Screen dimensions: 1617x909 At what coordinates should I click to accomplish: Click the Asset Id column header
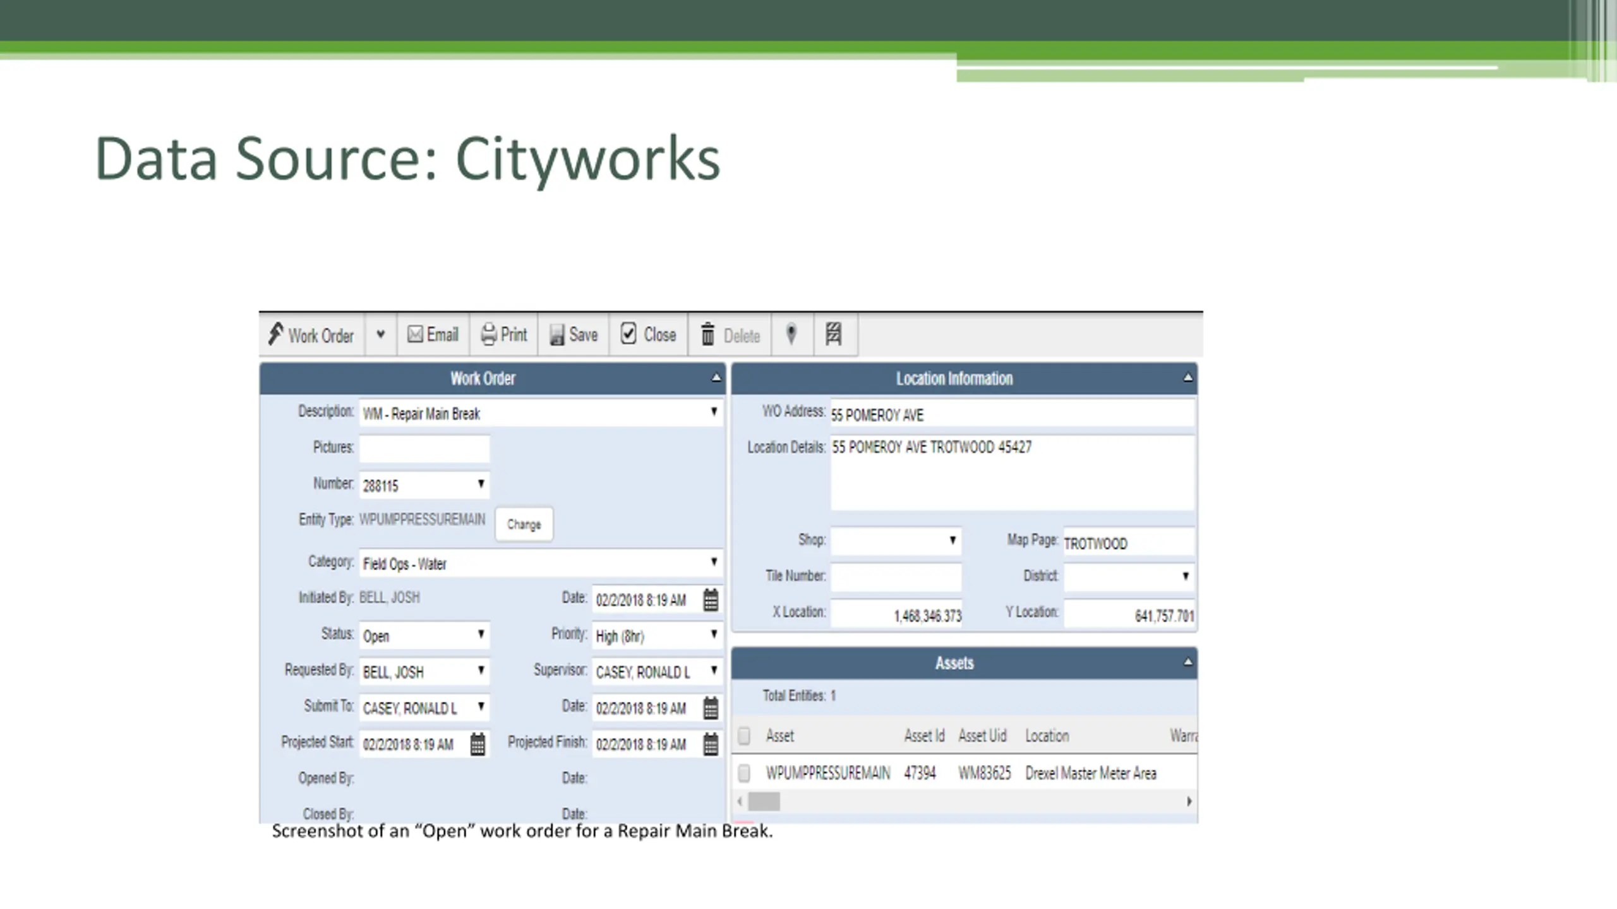pyautogui.click(x=924, y=735)
